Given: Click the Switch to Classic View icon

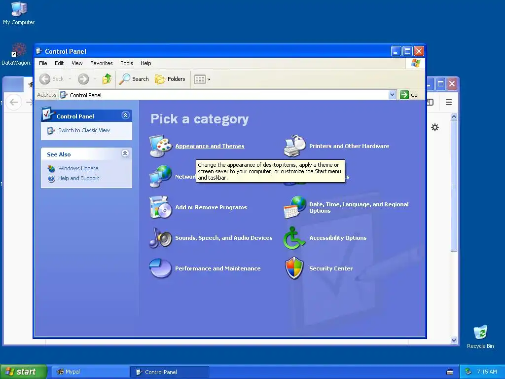Looking at the screenshot, I should click(x=51, y=130).
